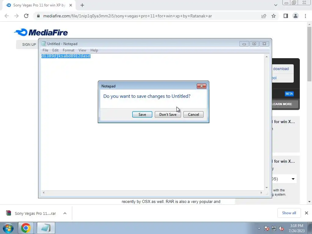
Task: Open the Chrome three-dot menu
Action: (305, 16)
